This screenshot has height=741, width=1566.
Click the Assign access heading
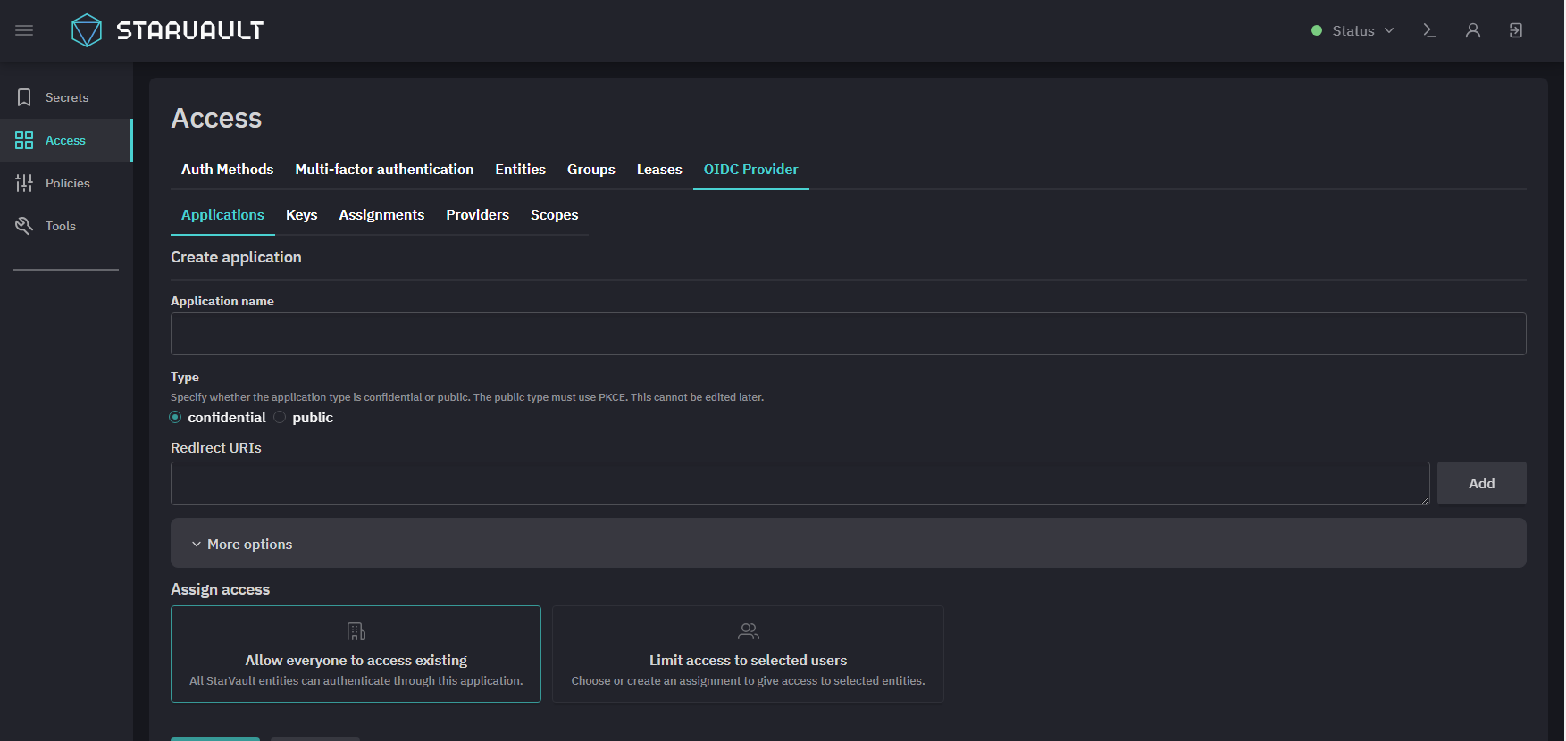220,589
